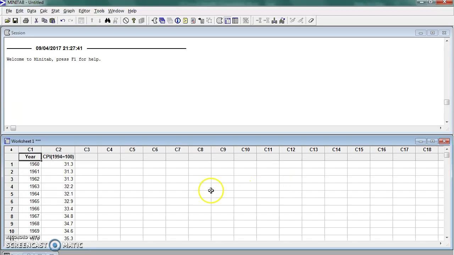Click the Worksheet scroll-up arrow

[x=447, y=149]
